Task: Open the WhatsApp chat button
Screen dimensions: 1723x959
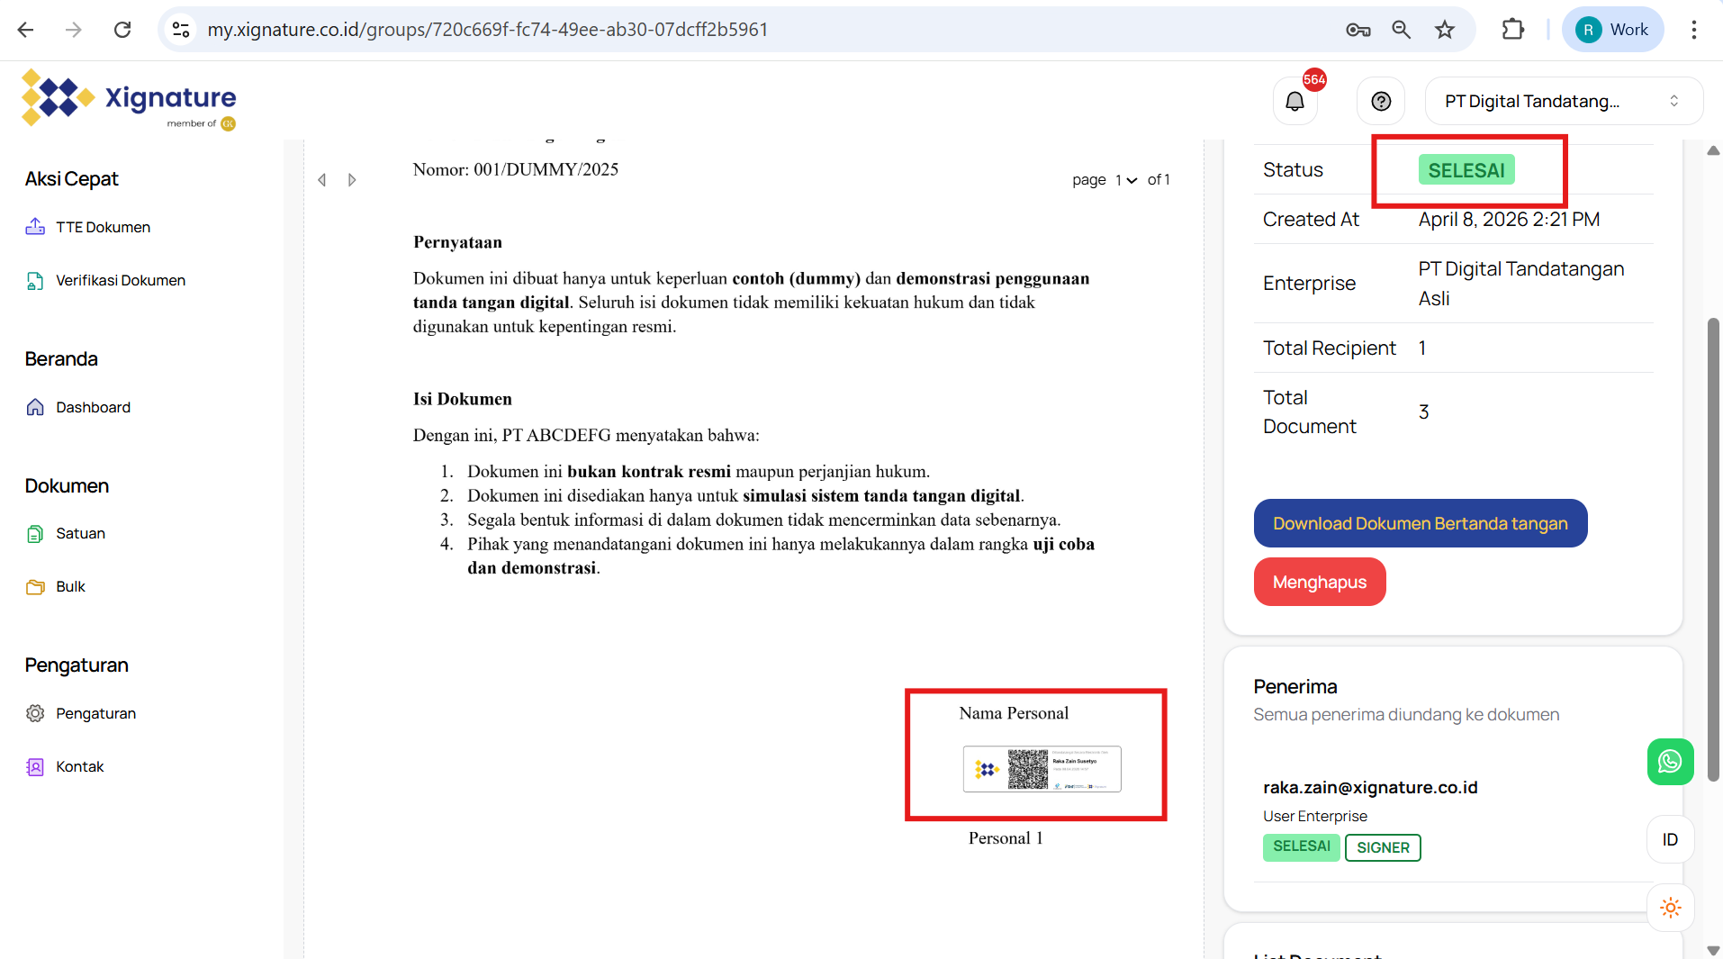Action: click(x=1670, y=762)
